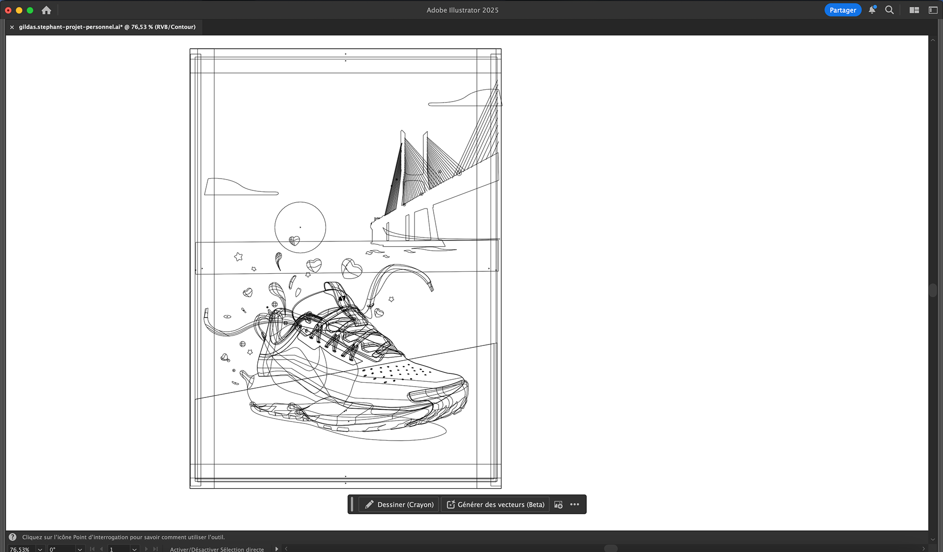This screenshot has width=943, height=552.
Task: Click the place image icon in task bar
Action: point(558,504)
